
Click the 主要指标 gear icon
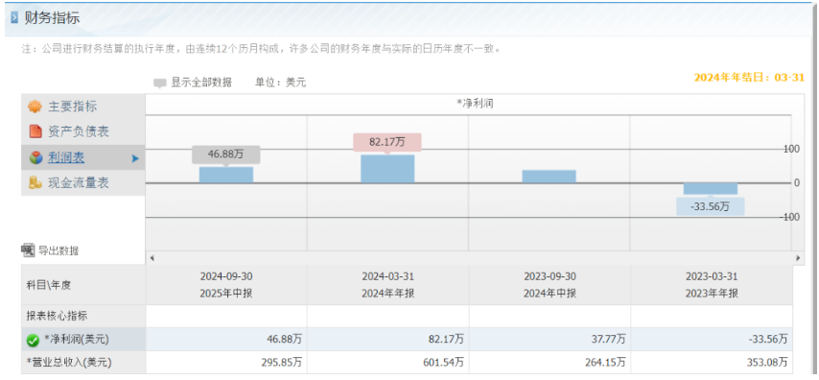pos(35,107)
